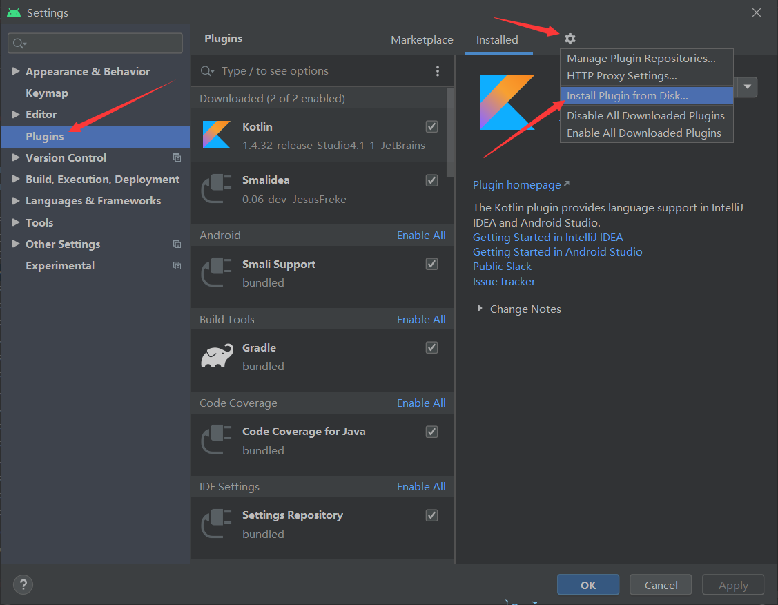
Task: Toggle the Smali Support checkbox
Action: pyautogui.click(x=431, y=264)
